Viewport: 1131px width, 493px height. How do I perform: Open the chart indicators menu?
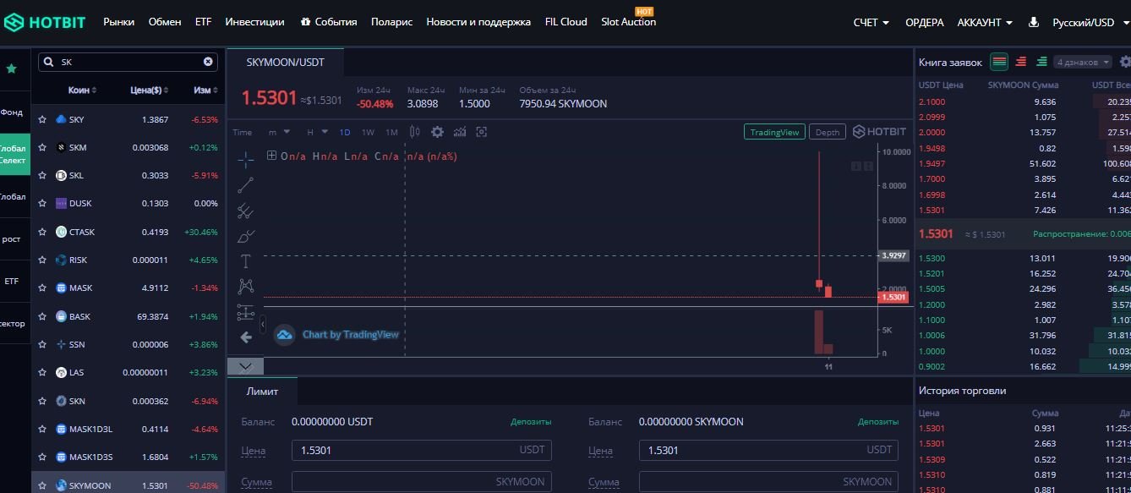tap(460, 132)
